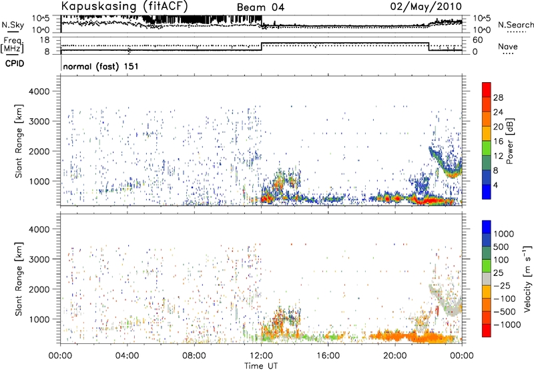Click the '16:00' time axis label
Viewport: 534px width, 370px height.
[x=328, y=356]
